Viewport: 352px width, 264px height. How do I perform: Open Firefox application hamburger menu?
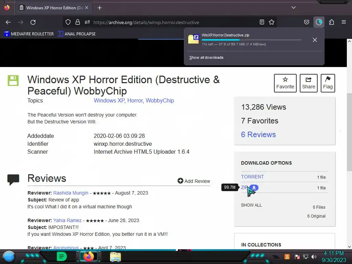[x=344, y=22]
